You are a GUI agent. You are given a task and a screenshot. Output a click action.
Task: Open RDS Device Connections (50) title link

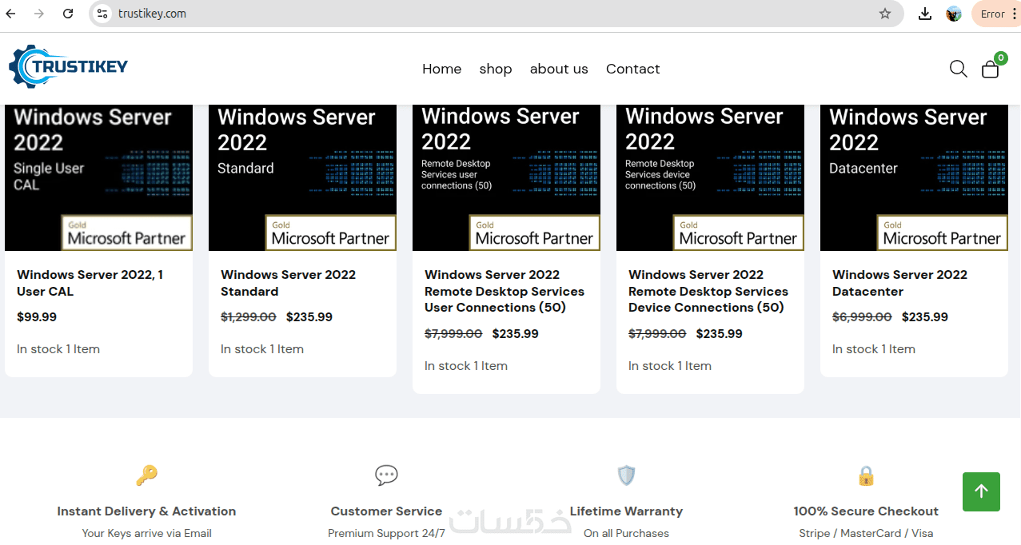(x=708, y=291)
